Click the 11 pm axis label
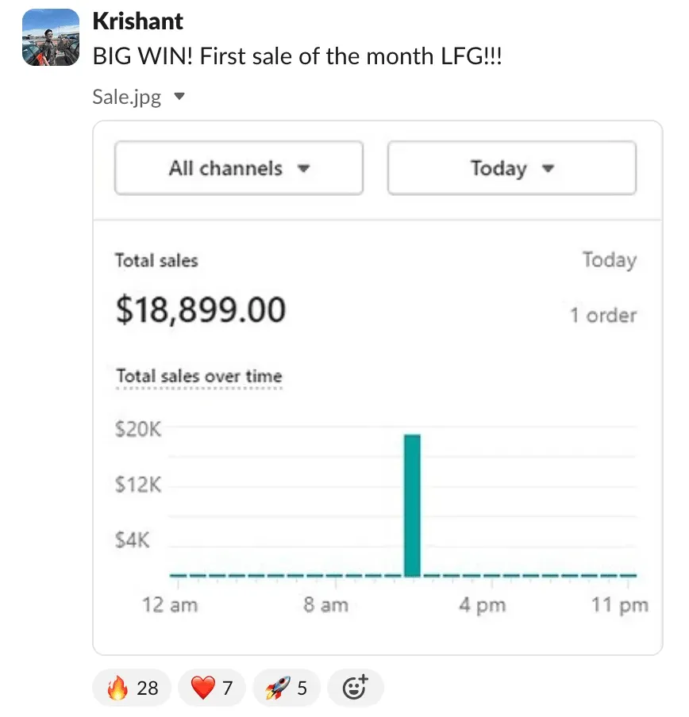This screenshot has height=717, width=689. pos(620,605)
